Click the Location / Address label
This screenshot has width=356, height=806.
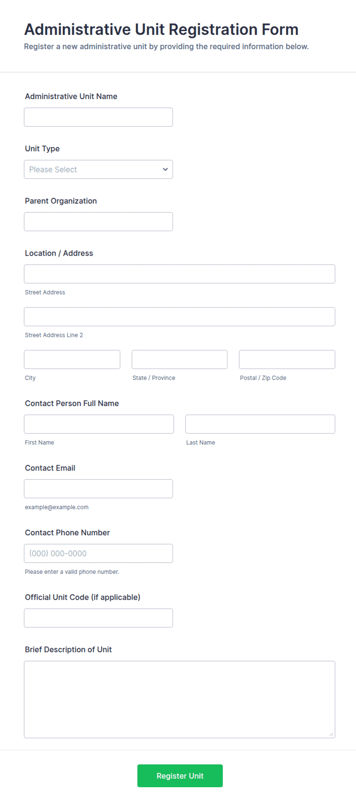tap(59, 253)
